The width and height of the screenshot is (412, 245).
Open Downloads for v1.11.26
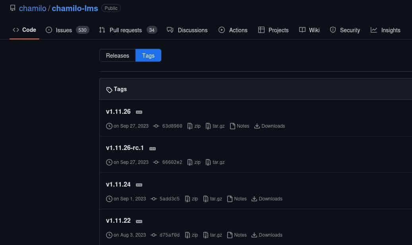pos(270,126)
